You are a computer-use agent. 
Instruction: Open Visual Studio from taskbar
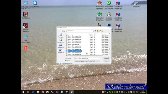click(57, 92)
